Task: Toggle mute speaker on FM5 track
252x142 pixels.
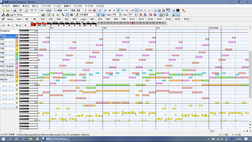Action: [17, 58]
